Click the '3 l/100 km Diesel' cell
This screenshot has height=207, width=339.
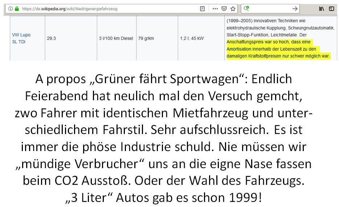(x=116, y=38)
